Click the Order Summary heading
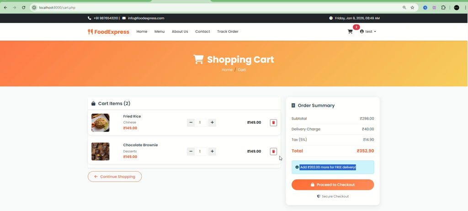The width and height of the screenshot is (468, 211). click(x=316, y=105)
